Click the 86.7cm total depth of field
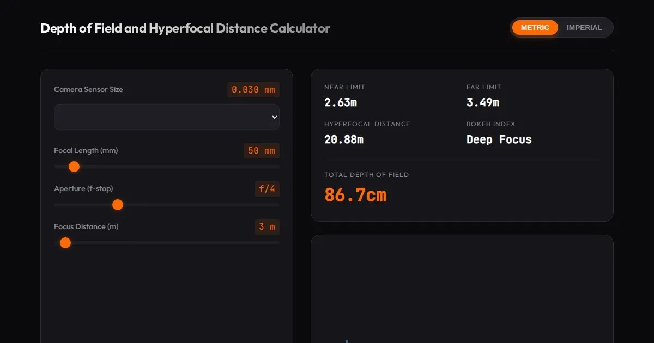 pos(355,194)
